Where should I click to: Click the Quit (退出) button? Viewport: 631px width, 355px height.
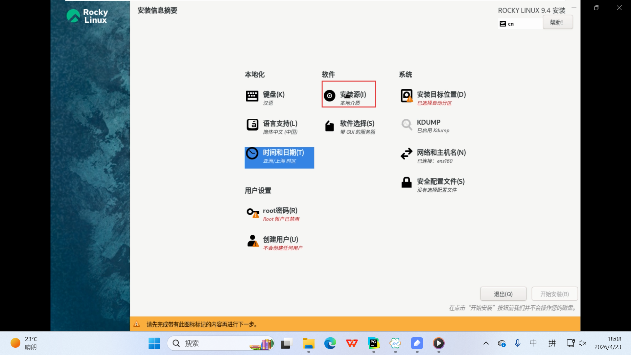[x=503, y=294]
